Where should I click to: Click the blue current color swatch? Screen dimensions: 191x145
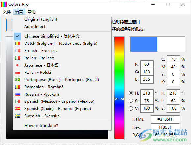[x=144, y=44]
